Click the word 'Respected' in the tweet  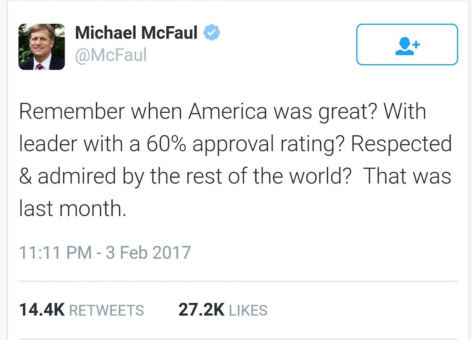click(401, 144)
